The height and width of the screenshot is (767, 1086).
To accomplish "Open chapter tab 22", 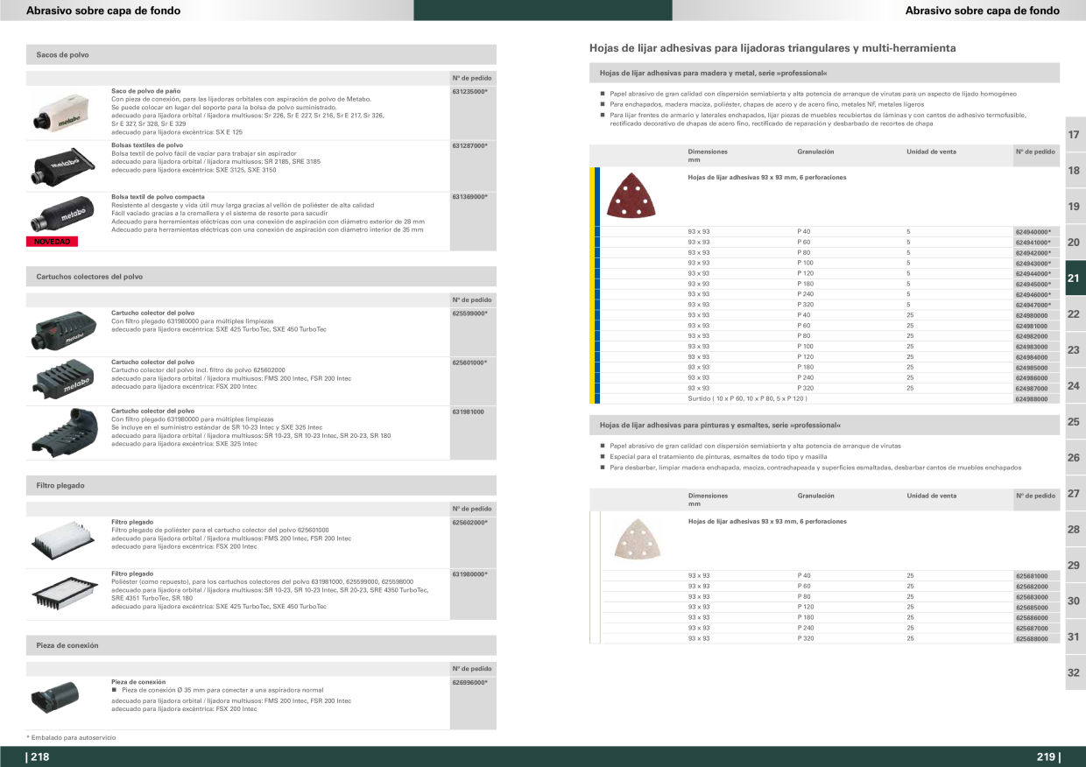I will click(1075, 313).
